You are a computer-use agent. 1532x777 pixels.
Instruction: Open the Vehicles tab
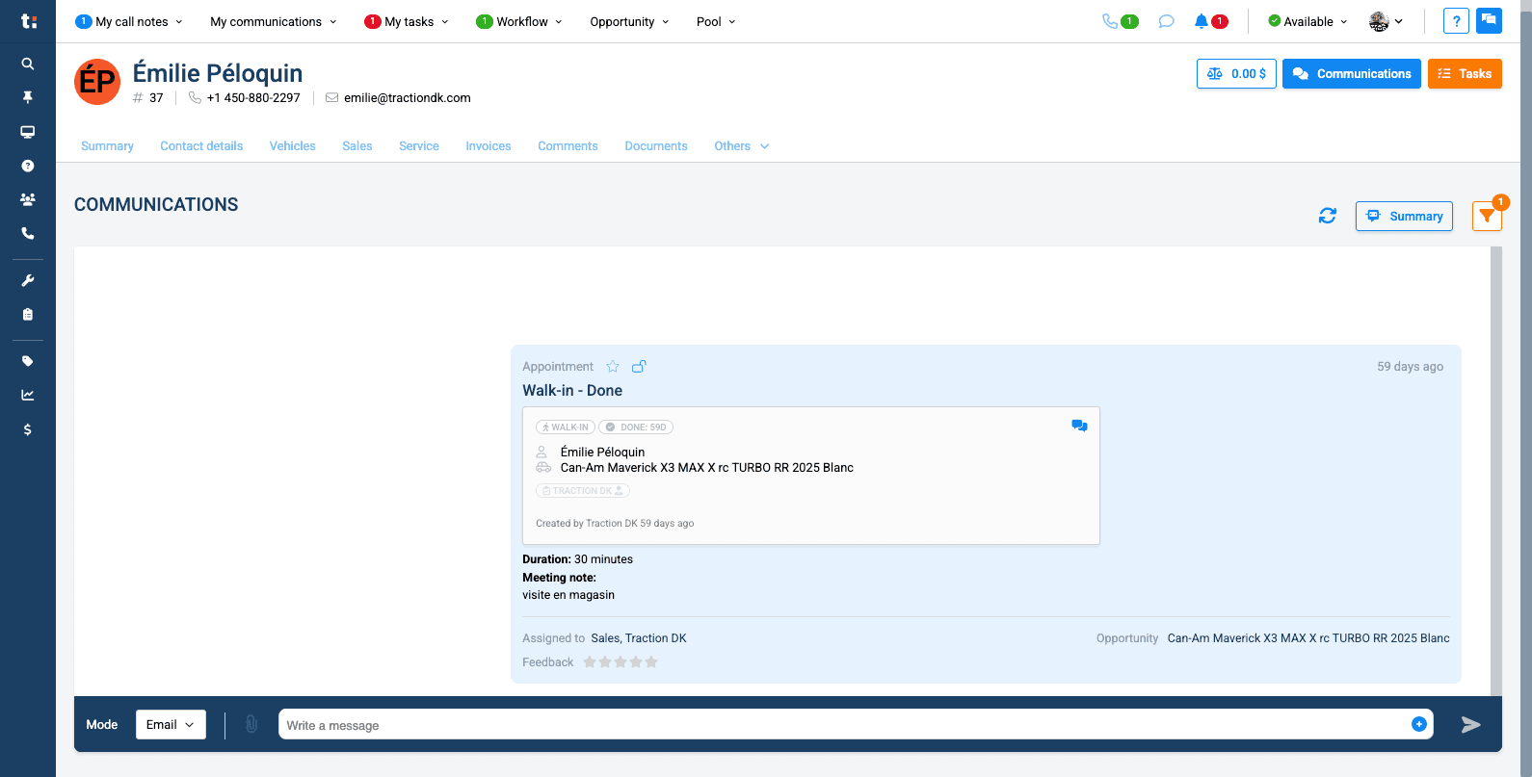[293, 146]
